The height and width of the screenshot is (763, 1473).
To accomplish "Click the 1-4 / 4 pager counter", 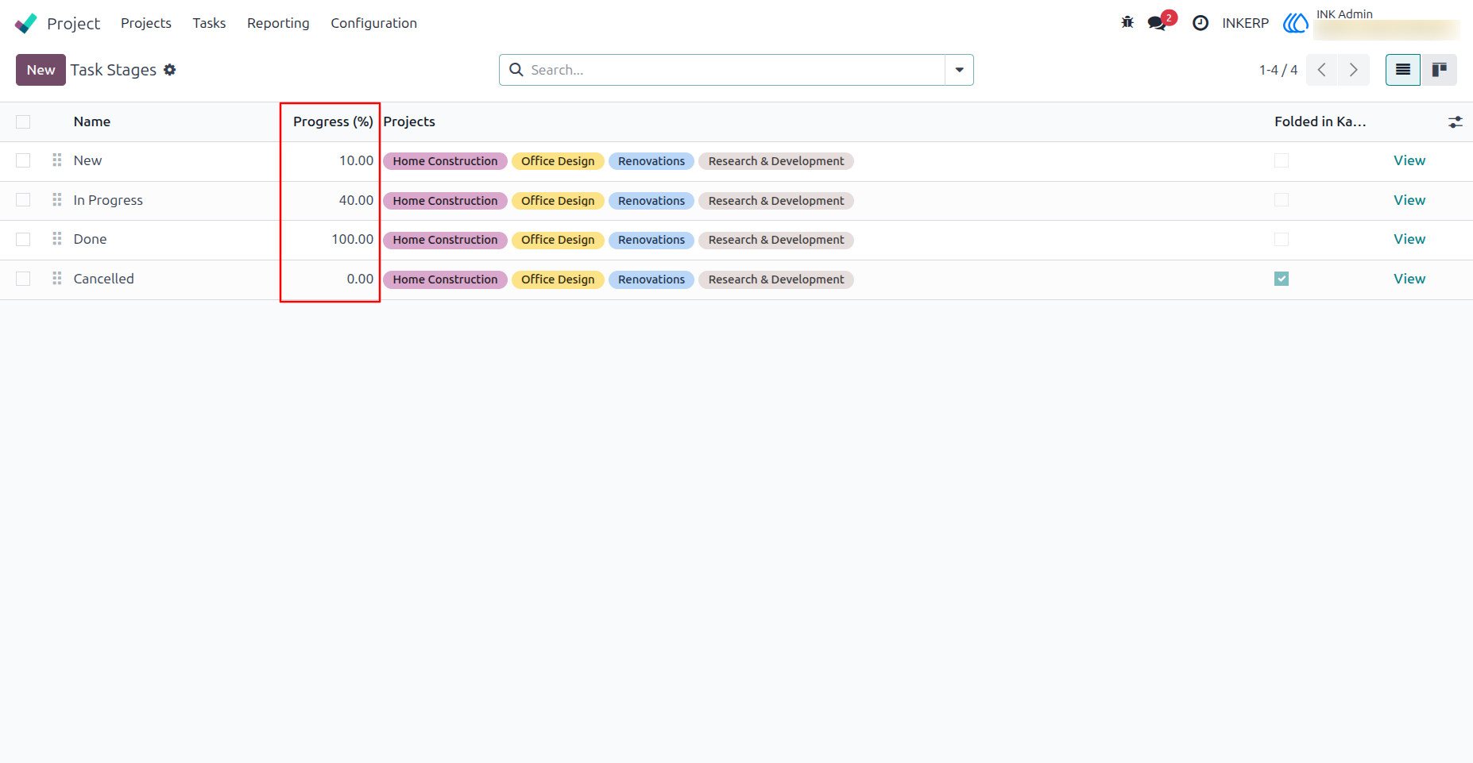I will click(1278, 70).
